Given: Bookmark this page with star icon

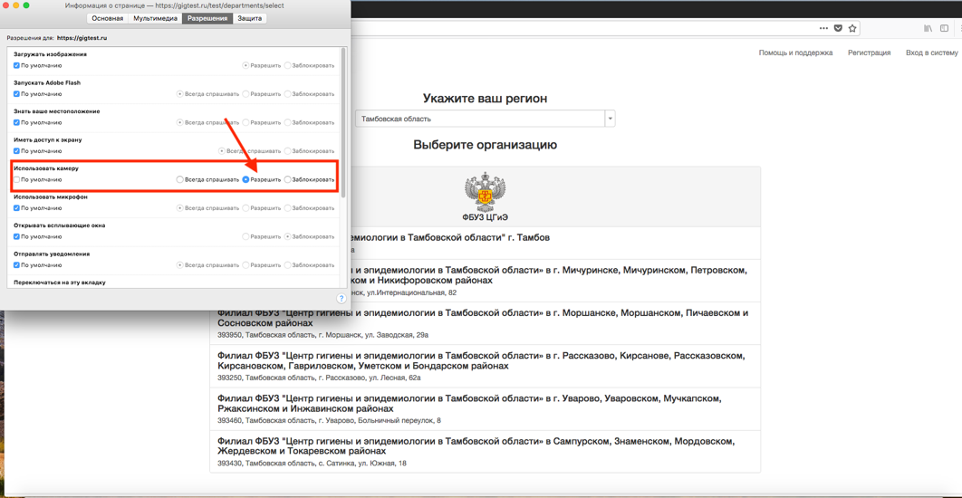Looking at the screenshot, I should pos(852,28).
